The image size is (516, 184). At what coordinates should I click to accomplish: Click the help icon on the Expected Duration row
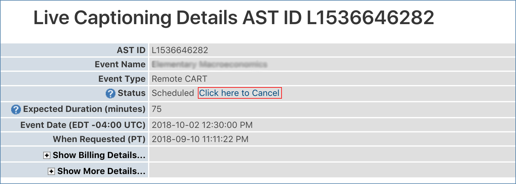pyautogui.click(x=16, y=109)
